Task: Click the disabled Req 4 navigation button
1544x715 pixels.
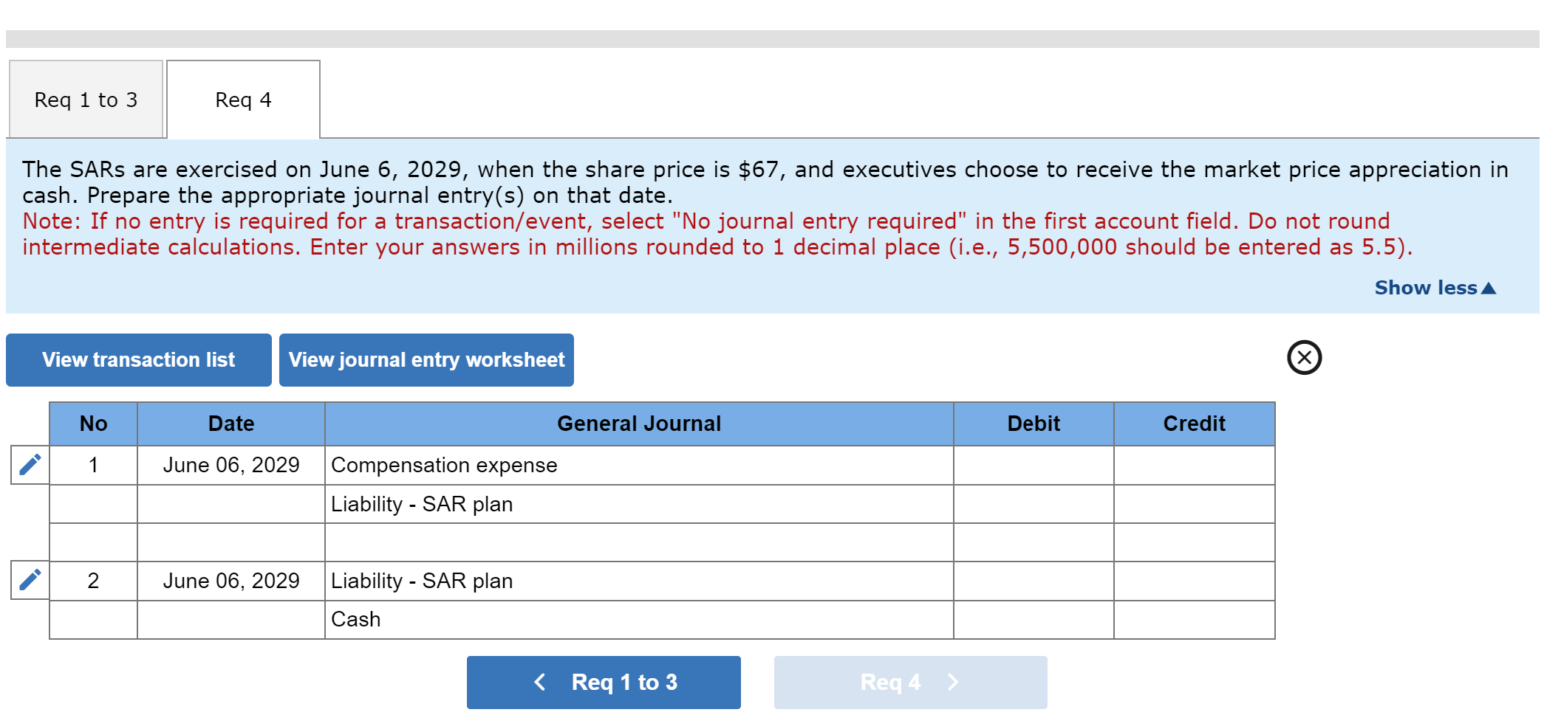Action: (910, 682)
